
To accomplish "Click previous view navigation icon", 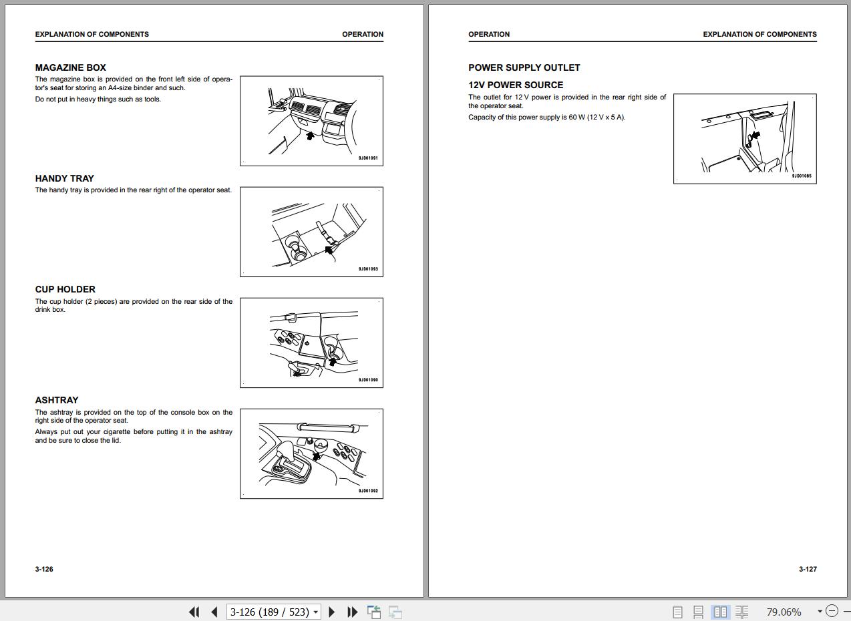I will click(374, 612).
